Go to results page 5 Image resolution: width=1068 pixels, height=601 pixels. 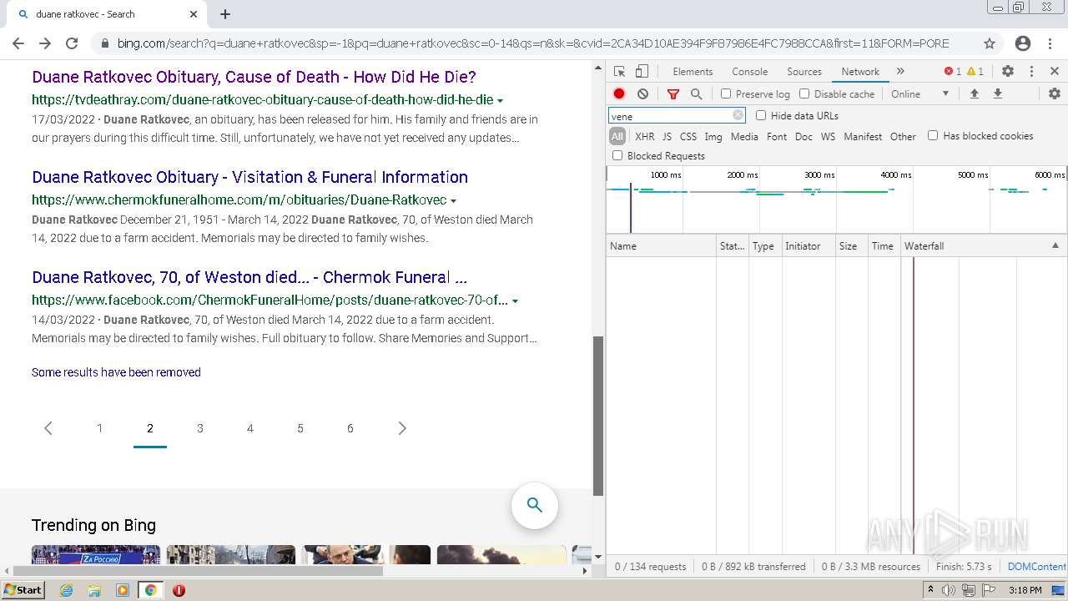coord(300,428)
